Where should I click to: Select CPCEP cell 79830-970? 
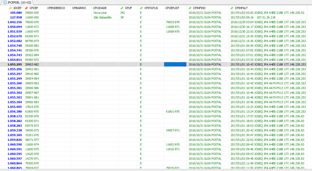pos(32,22)
